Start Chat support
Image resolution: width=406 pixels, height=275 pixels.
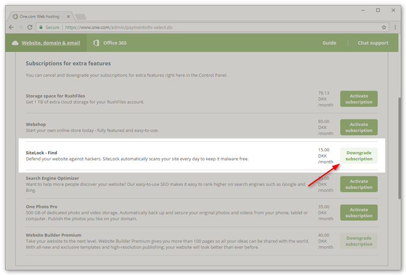pyautogui.click(x=373, y=43)
